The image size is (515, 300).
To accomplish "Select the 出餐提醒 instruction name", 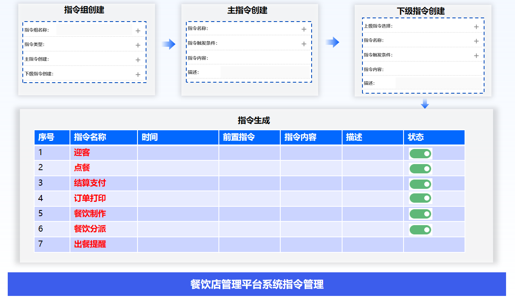I will click(x=90, y=245).
